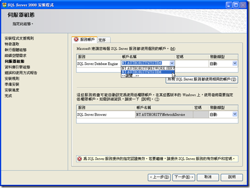This screenshot has height=188, width=250.
Task: Click the SQL Server Database Engine service cell
Action: click(x=99, y=63)
